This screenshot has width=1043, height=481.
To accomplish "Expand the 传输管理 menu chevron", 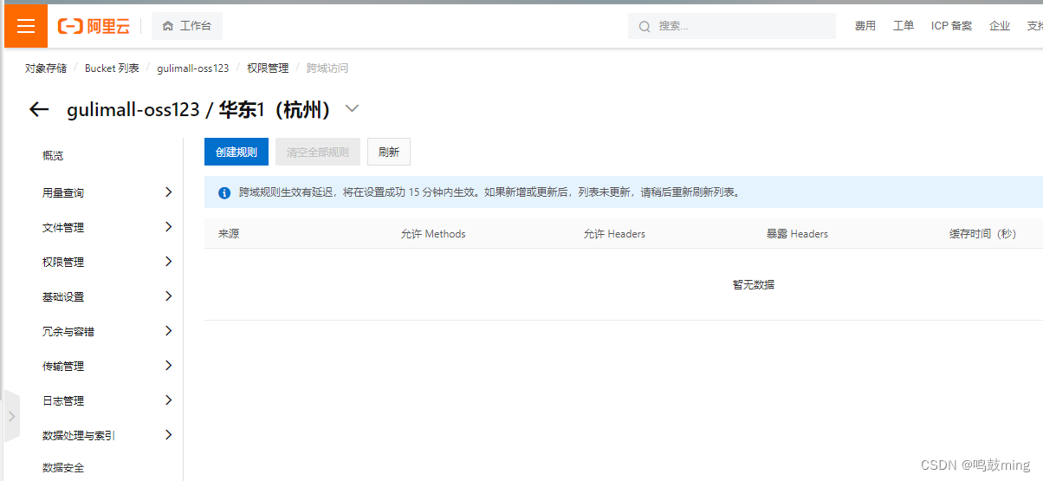I will 168,366.
